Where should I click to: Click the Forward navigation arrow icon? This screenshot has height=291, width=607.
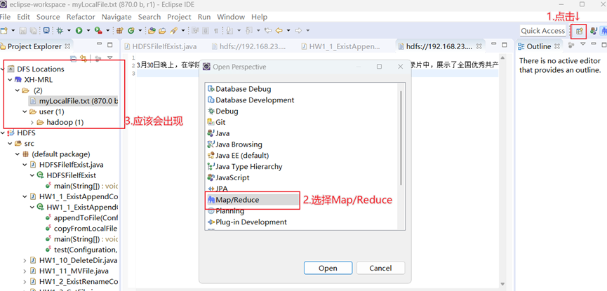[x=298, y=31]
